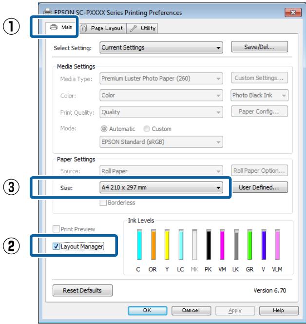
Task: Click the Apply button
Action: (x=235, y=310)
